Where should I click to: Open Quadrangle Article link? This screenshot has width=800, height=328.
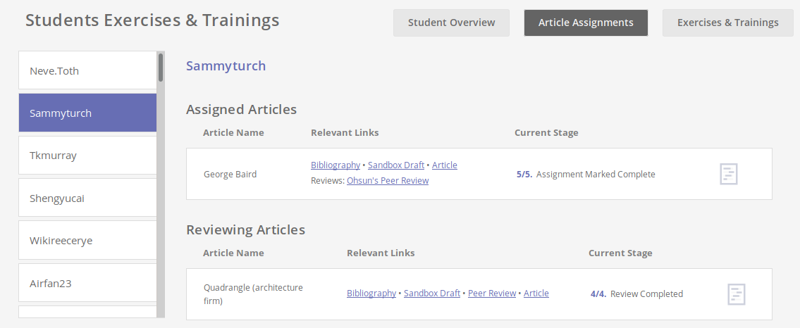click(x=536, y=294)
